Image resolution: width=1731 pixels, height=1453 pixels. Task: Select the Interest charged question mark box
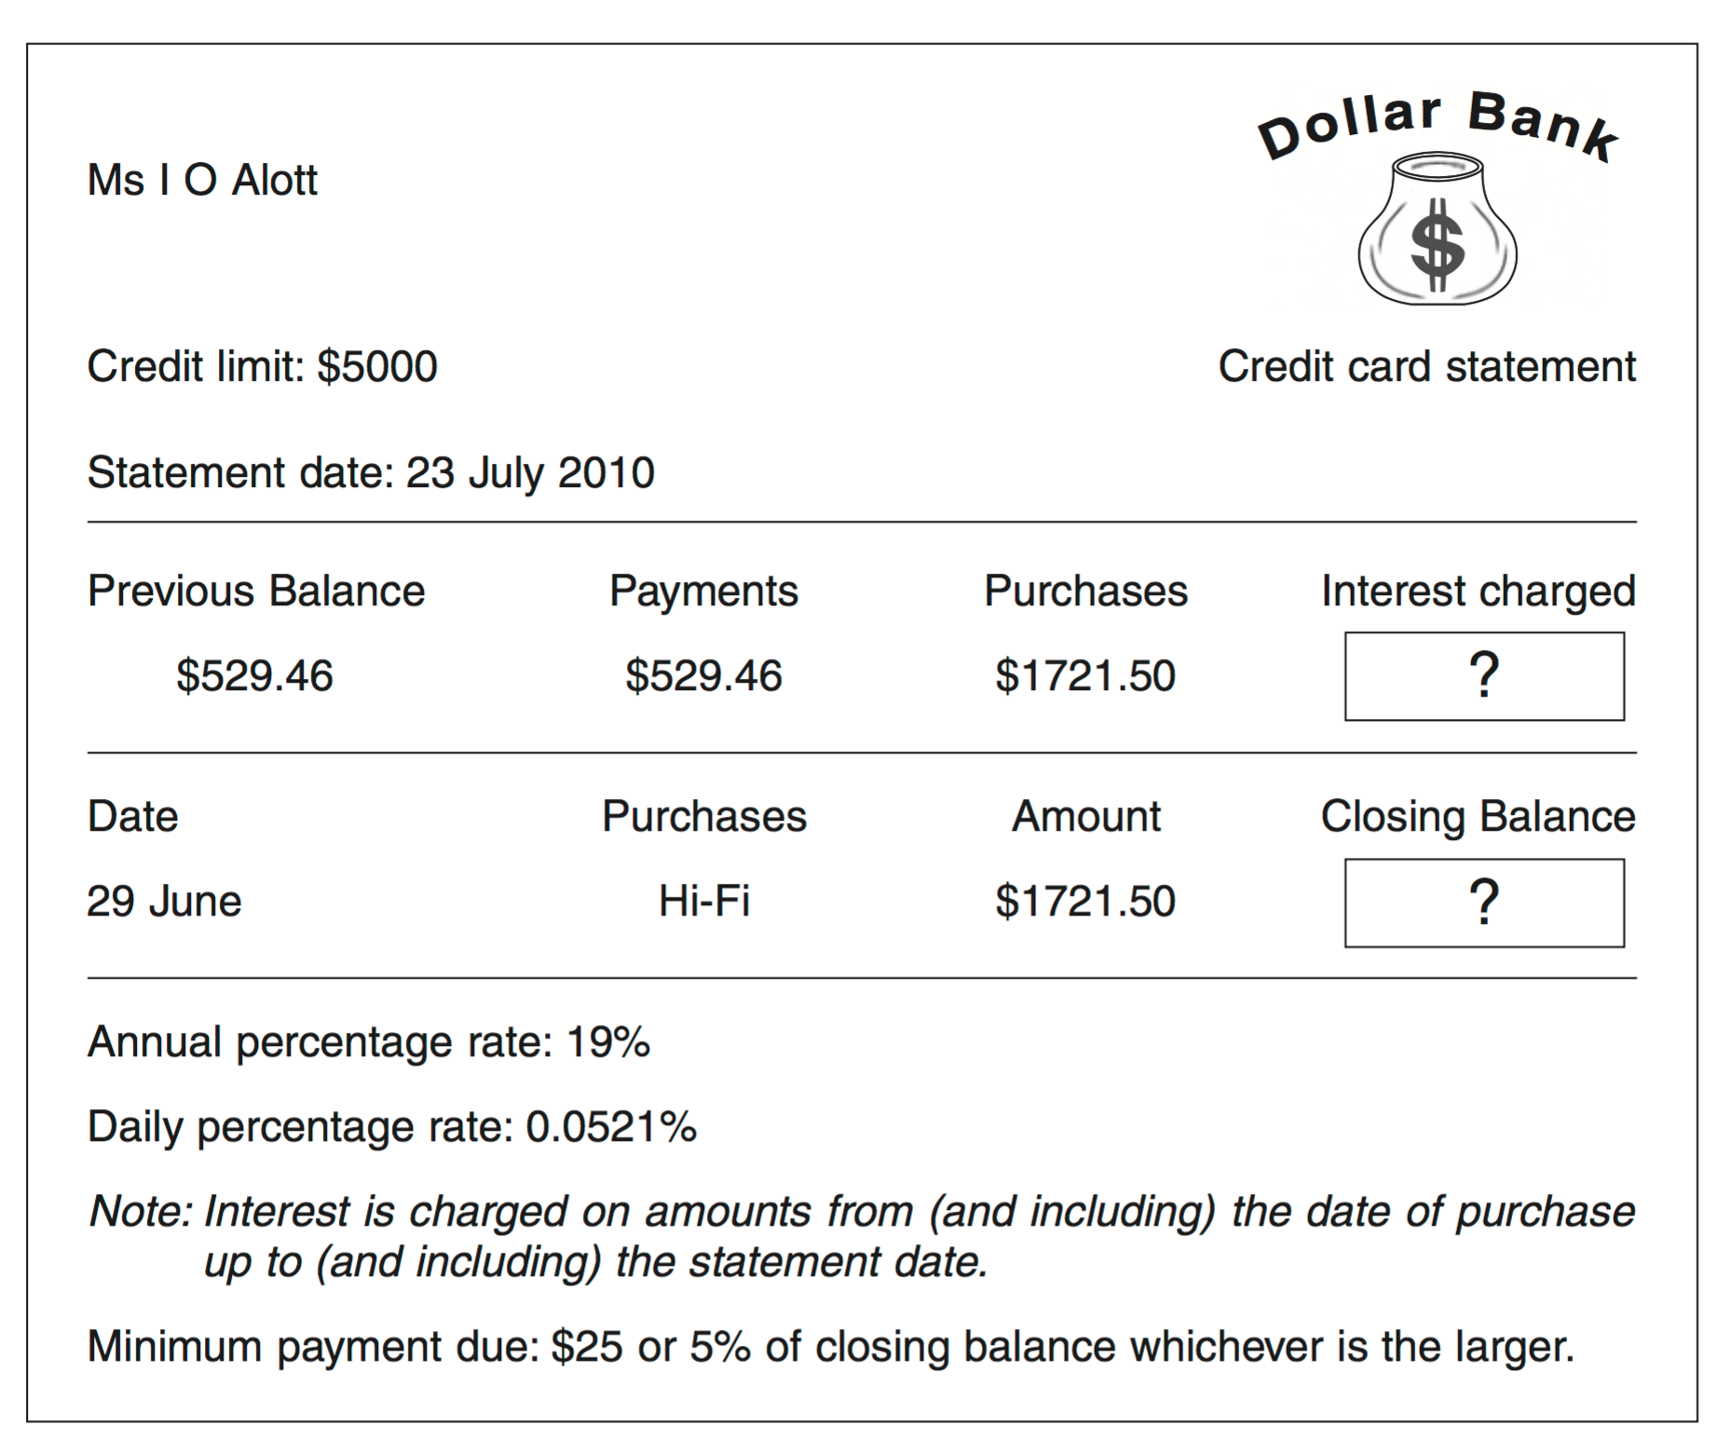[x=1484, y=676]
